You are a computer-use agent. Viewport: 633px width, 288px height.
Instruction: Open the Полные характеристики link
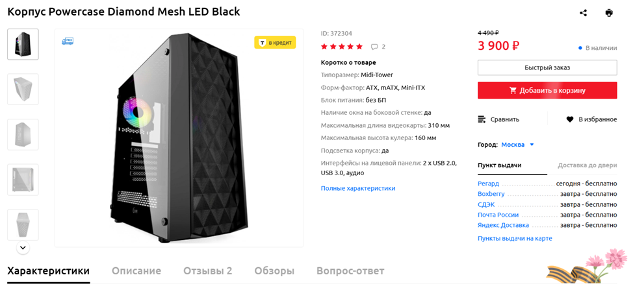357,188
